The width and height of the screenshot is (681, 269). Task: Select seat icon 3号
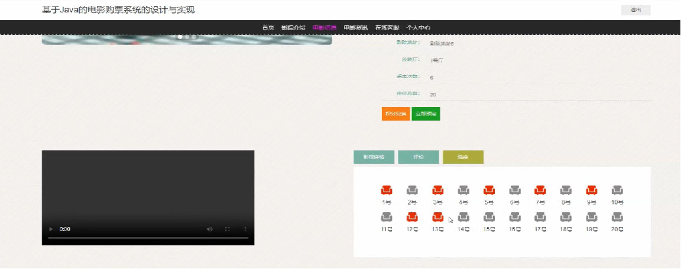(438, 190)
